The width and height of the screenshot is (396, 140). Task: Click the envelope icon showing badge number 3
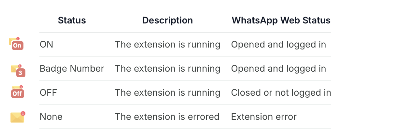[x=18, y=70]
